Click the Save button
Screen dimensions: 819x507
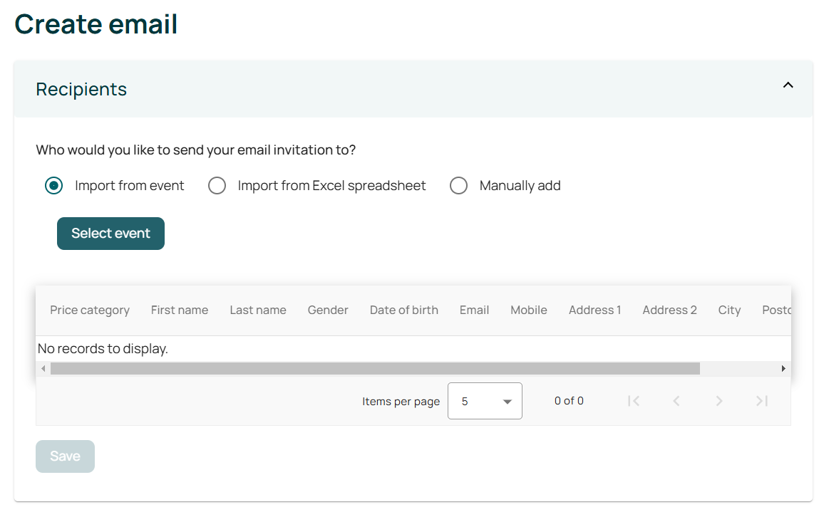pyautogui.click(x=65, y=456)
